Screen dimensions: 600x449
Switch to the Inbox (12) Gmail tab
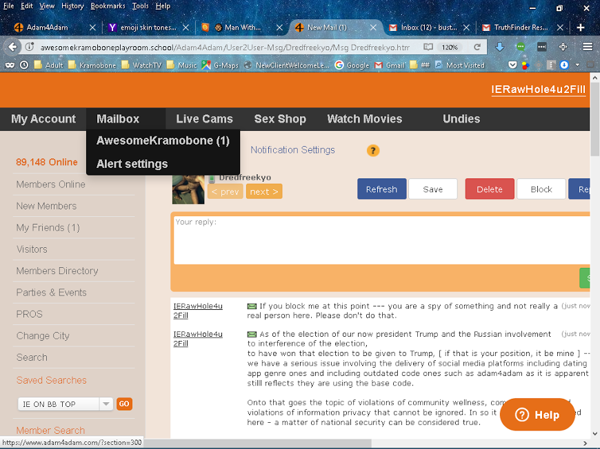point(428,28)
